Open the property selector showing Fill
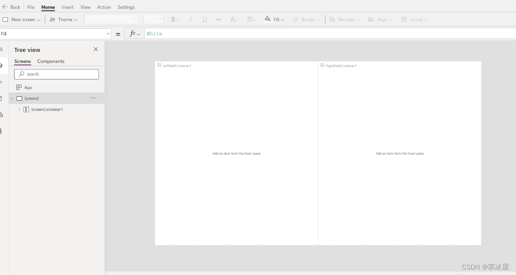516x275 pixels. [x=56, y=33]
